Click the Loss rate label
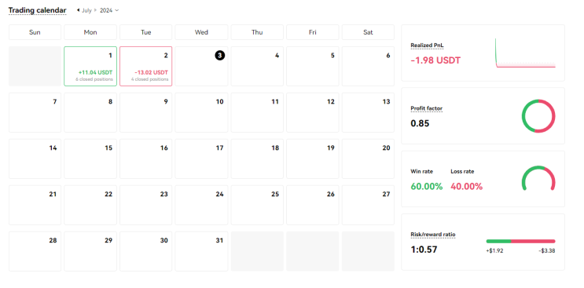Image resolution: width=584 pixels, height=288 pixels. (x=462, y=172)
